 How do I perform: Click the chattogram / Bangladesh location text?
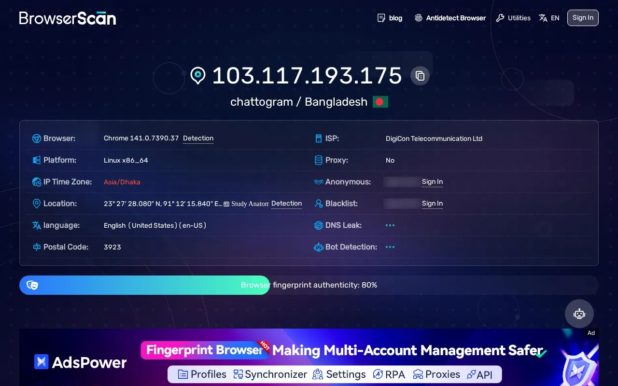tap(299, 102)
